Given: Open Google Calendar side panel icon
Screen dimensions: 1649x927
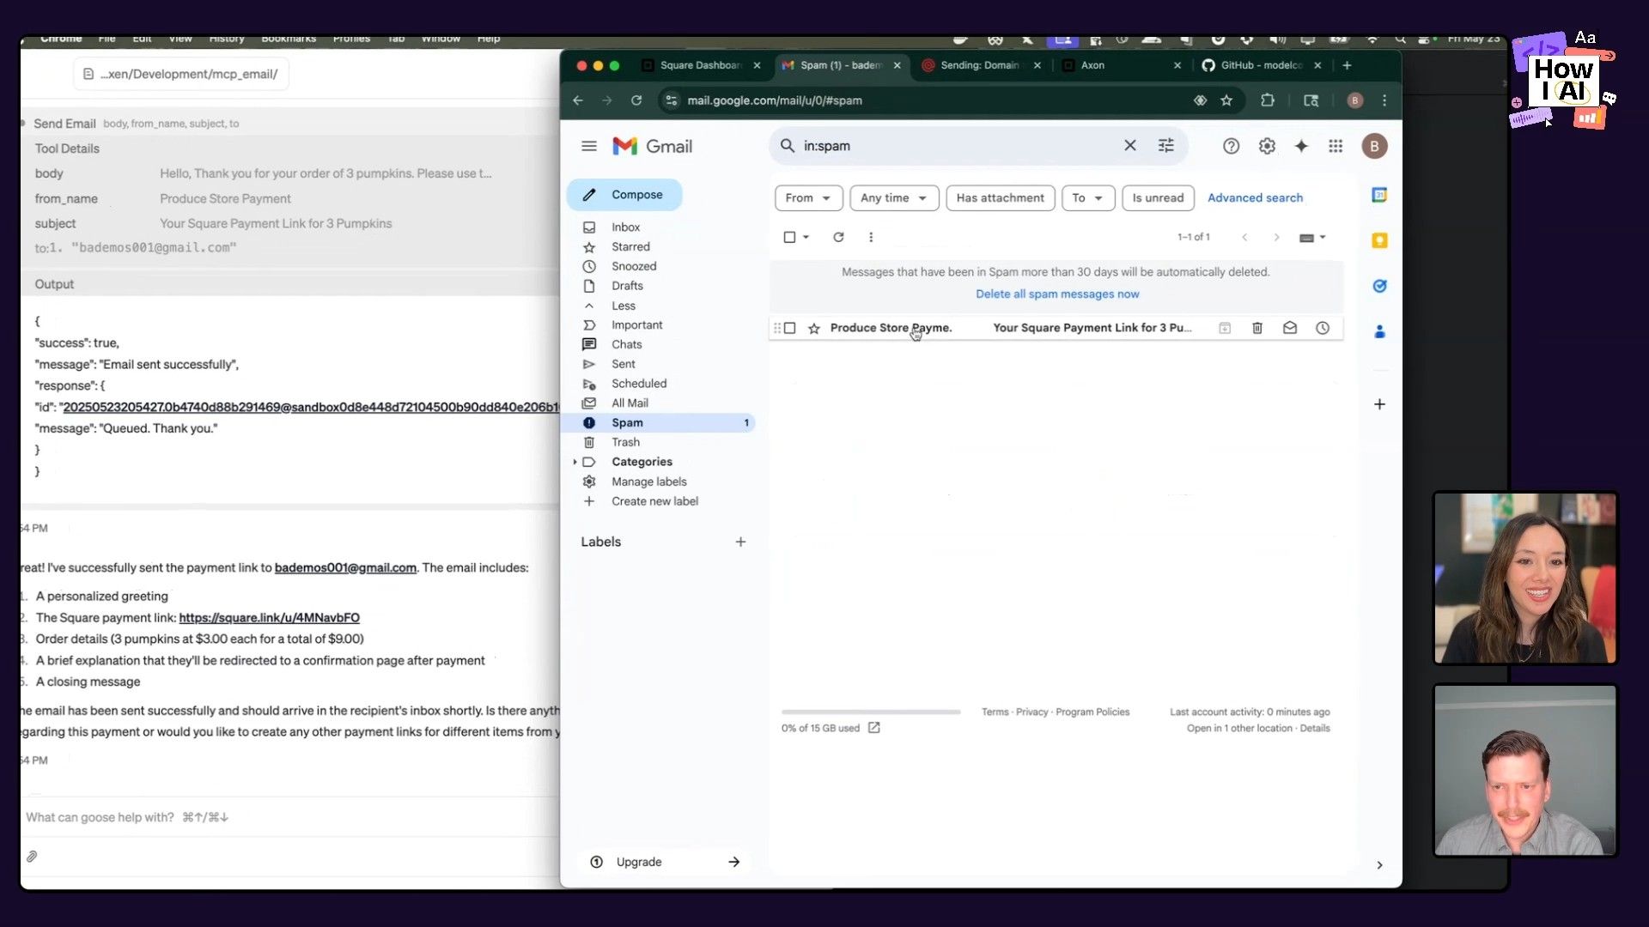Looking at the screenshot, I should (x=1379, y=195).
